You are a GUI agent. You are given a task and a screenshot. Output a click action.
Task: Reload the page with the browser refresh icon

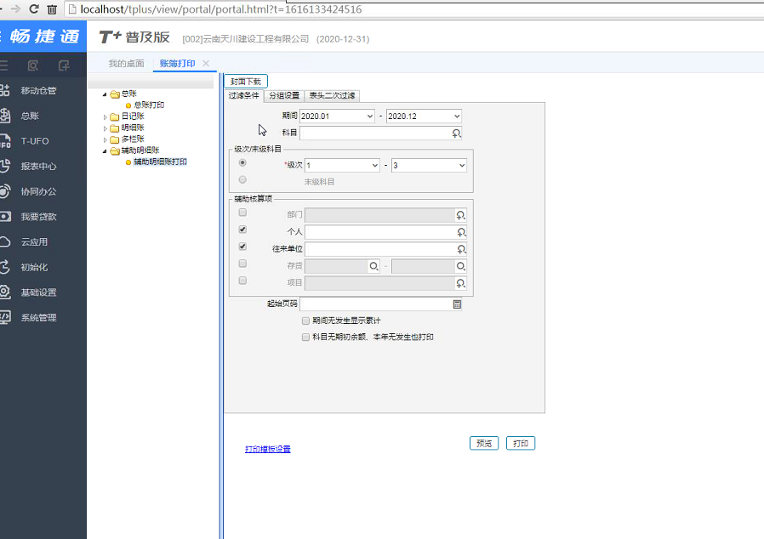[34, 9]
